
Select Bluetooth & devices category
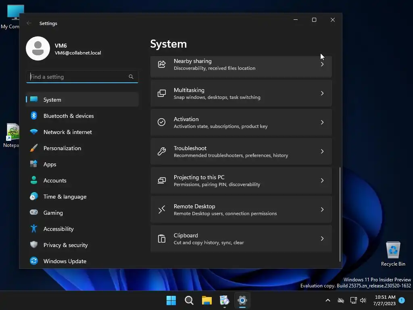[82, 115]
